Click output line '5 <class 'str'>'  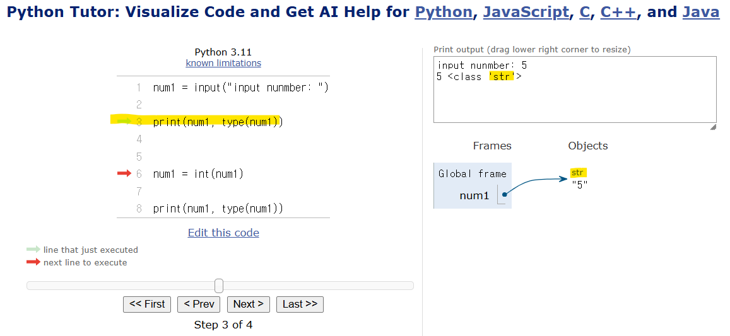(x=479, y=77)
